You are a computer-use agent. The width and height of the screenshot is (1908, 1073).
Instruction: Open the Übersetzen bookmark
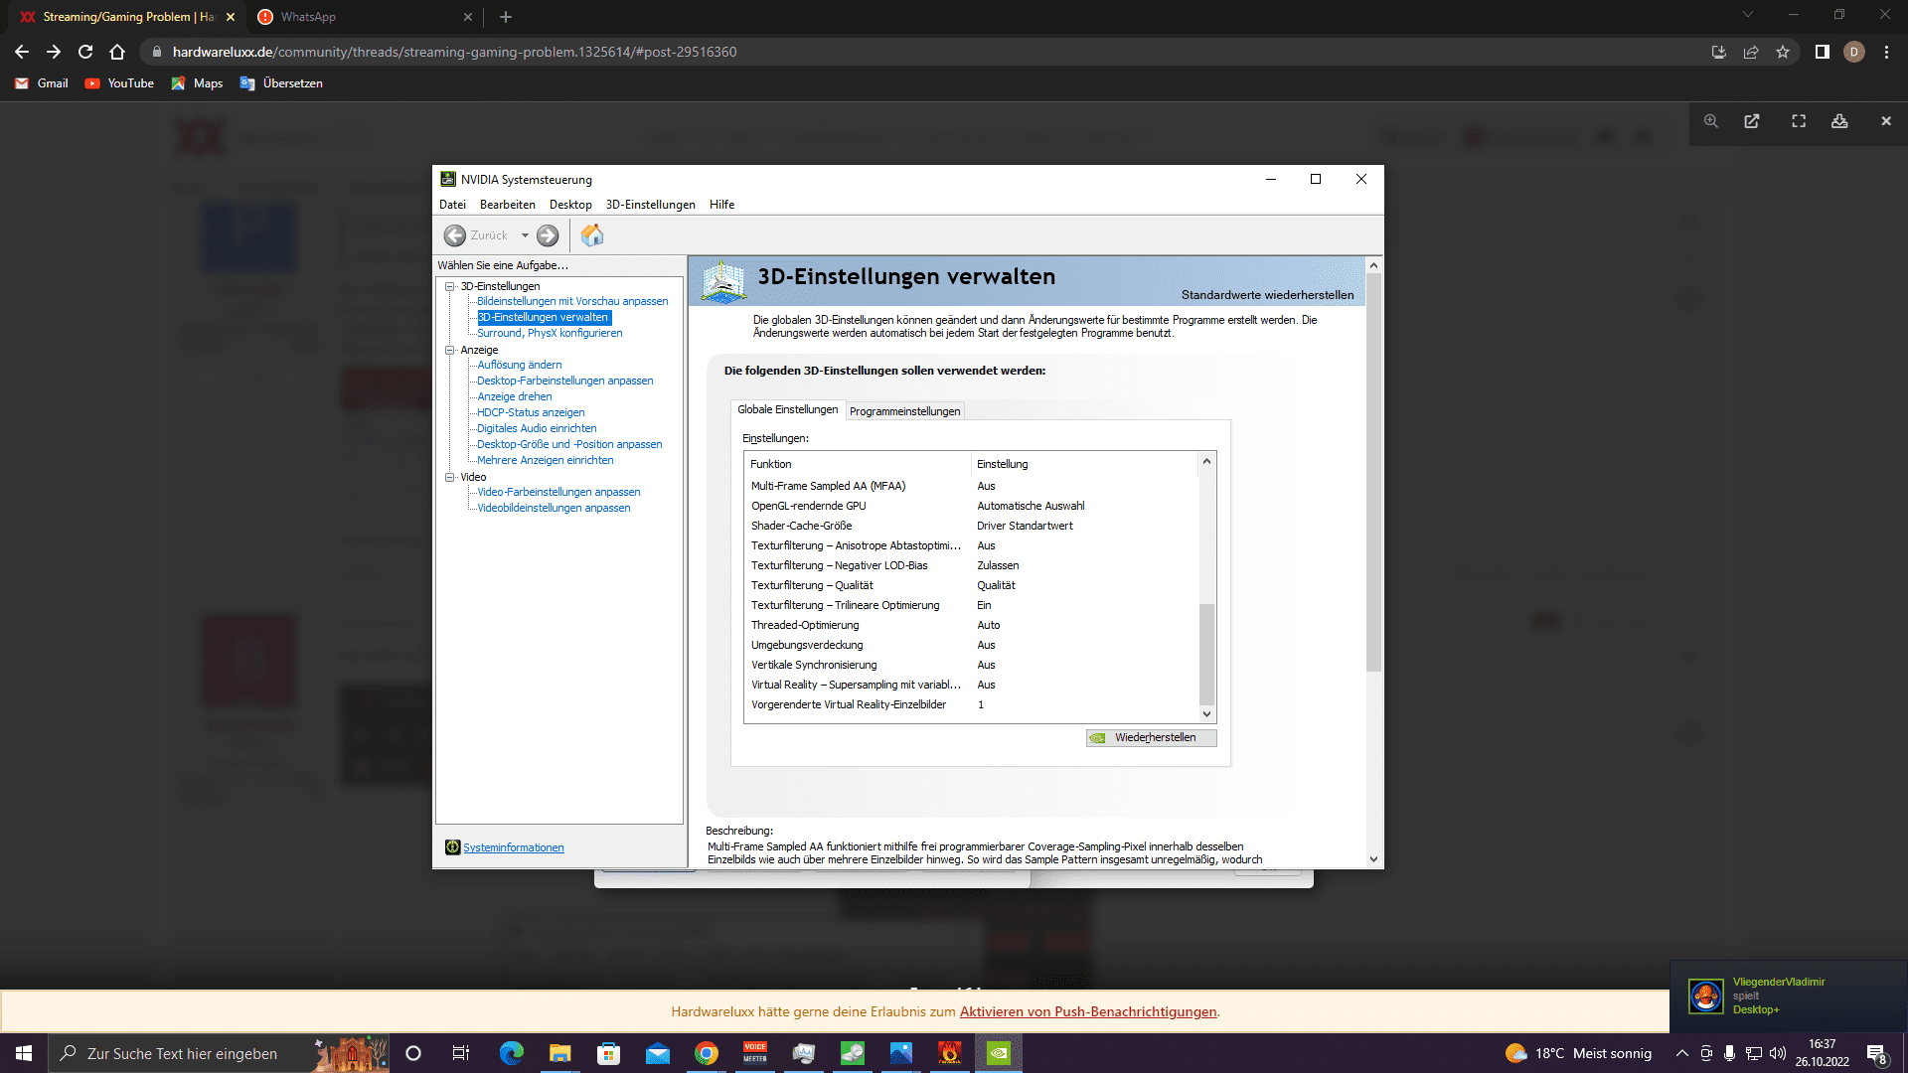281,83
